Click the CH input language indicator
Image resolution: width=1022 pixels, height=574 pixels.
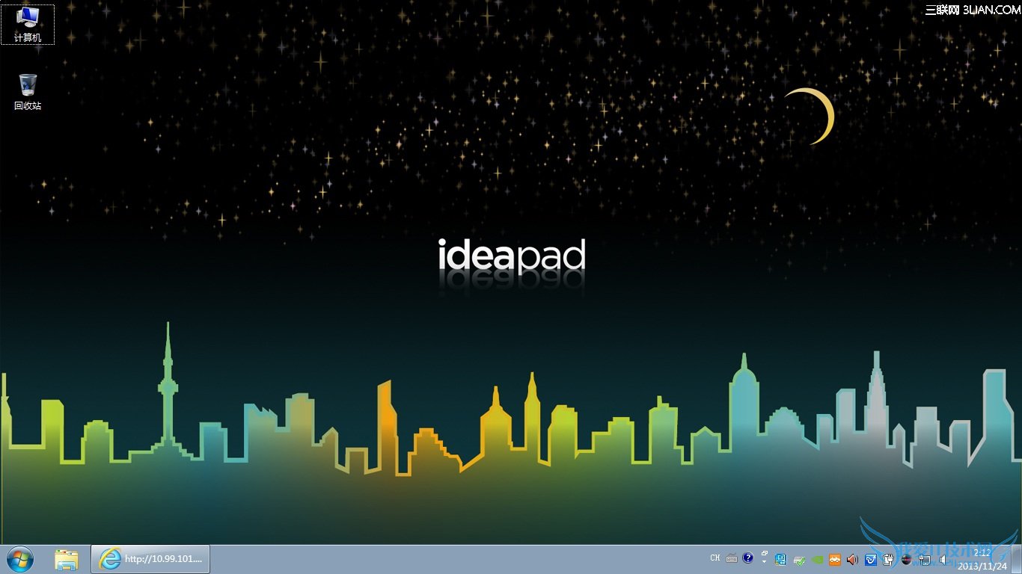715,558
